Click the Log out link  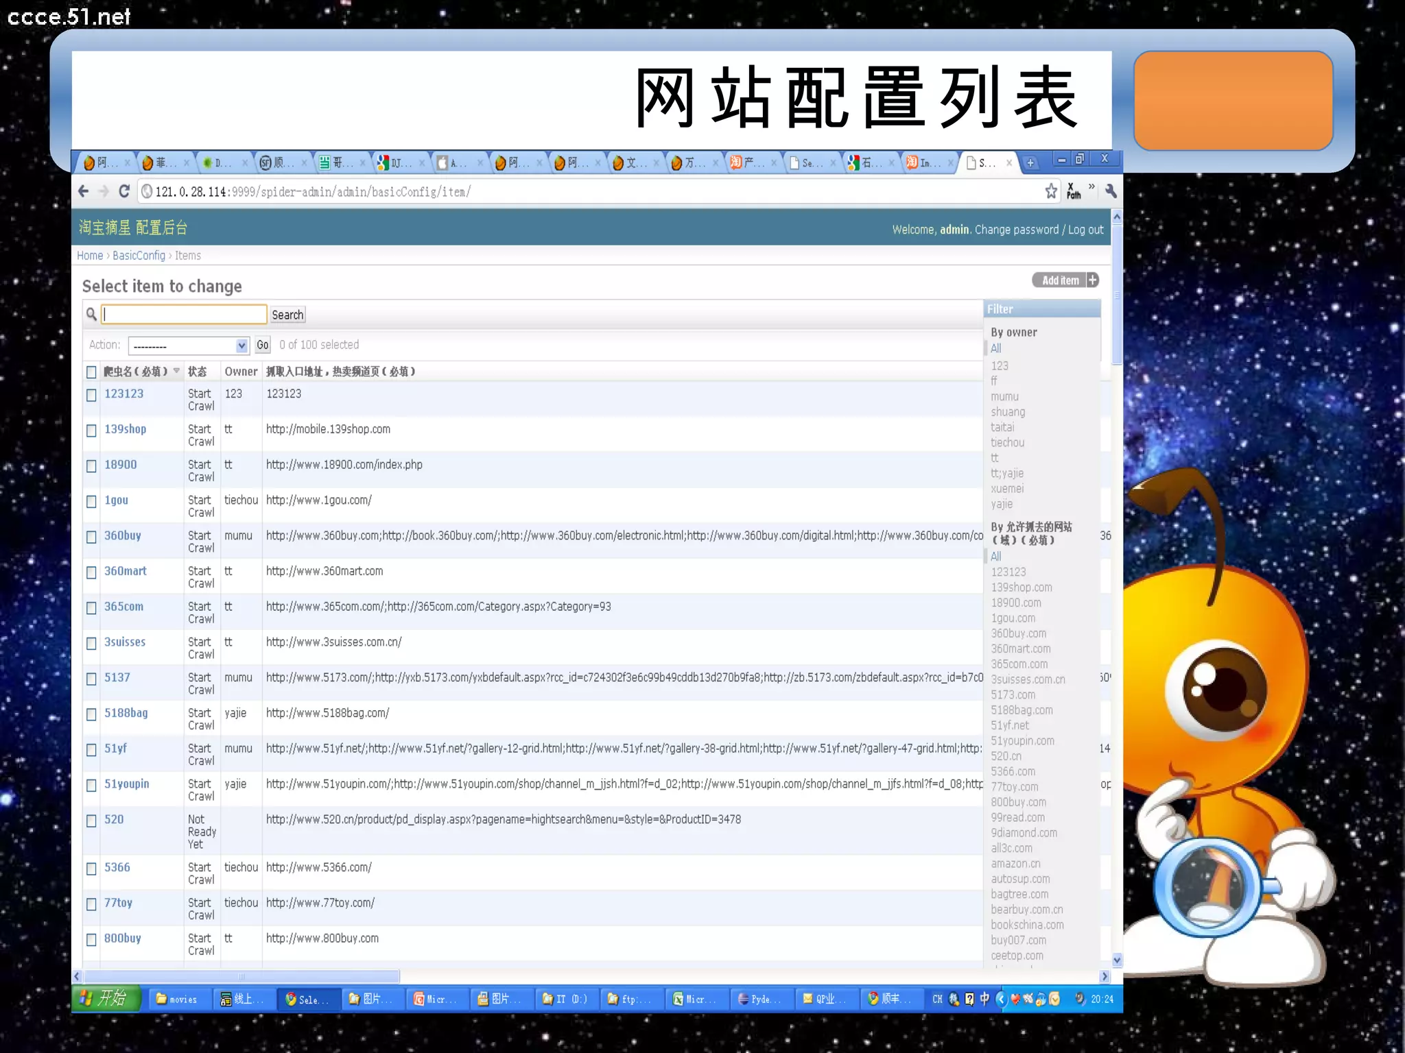click(1085, 230)
